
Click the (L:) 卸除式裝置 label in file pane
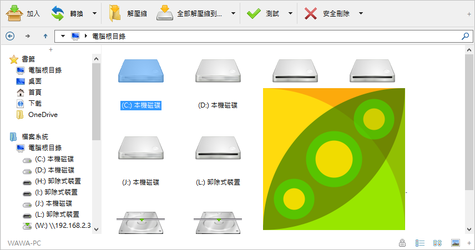tap(218, 182)
